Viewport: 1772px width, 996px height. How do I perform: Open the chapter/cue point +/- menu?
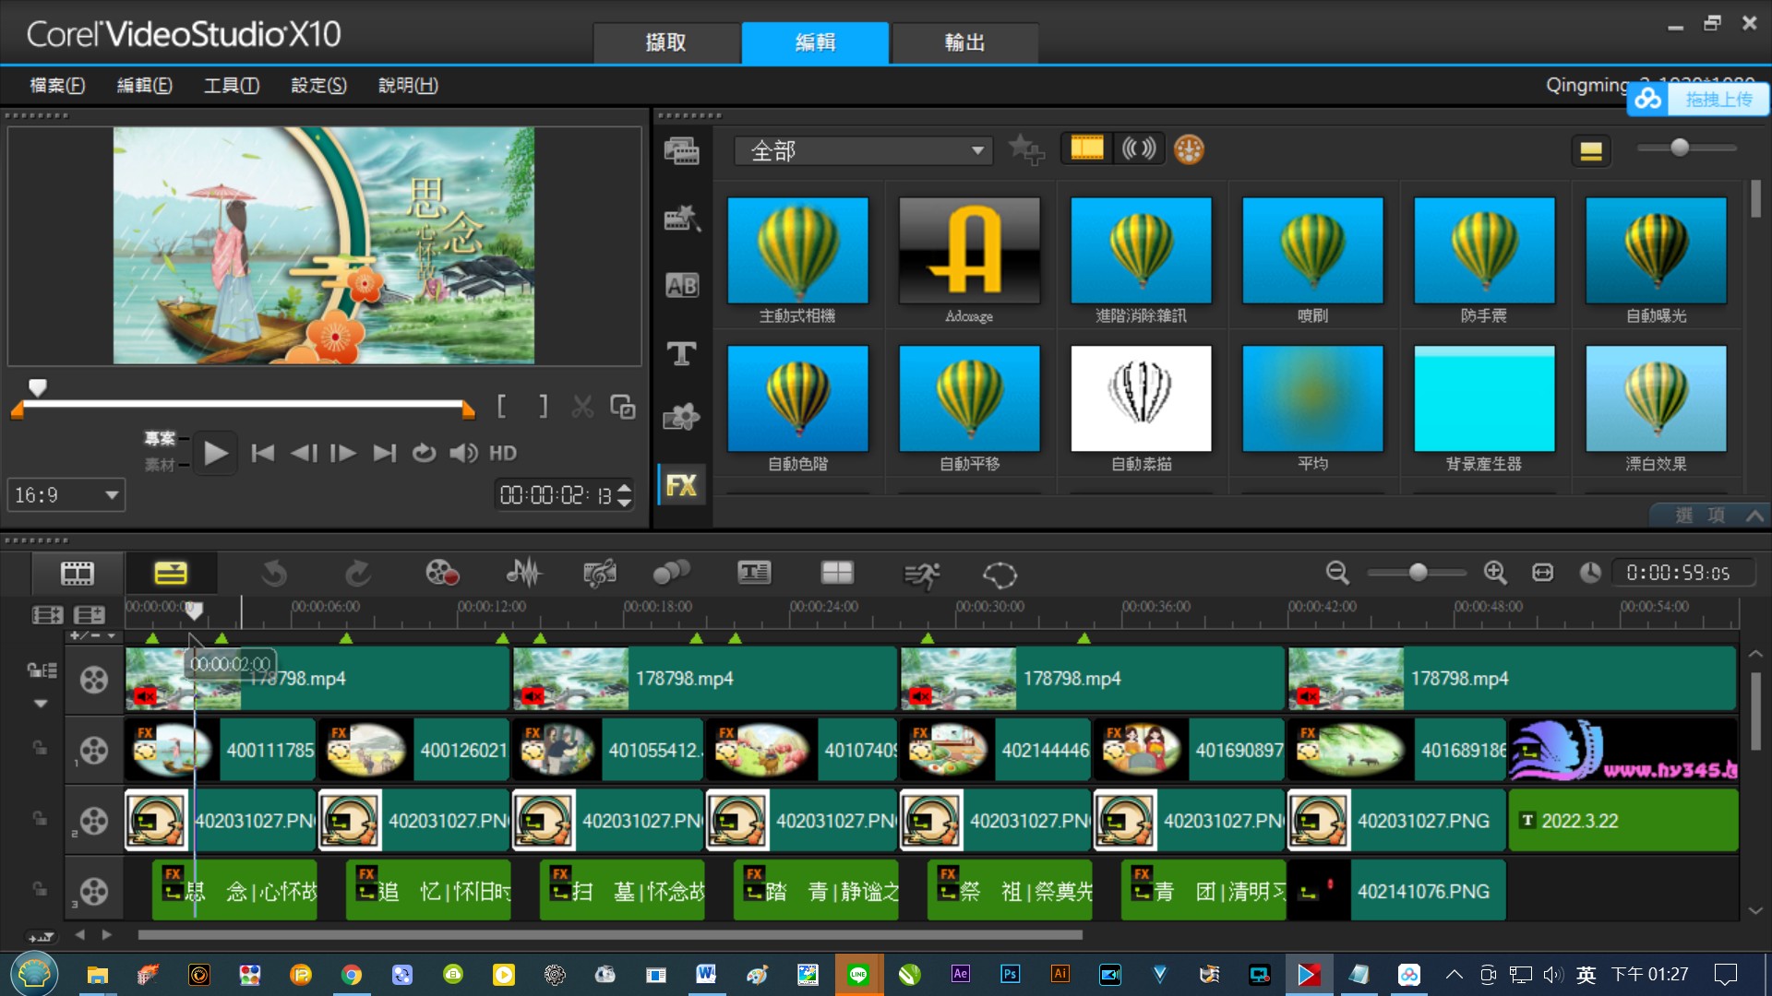pos(93,635)
